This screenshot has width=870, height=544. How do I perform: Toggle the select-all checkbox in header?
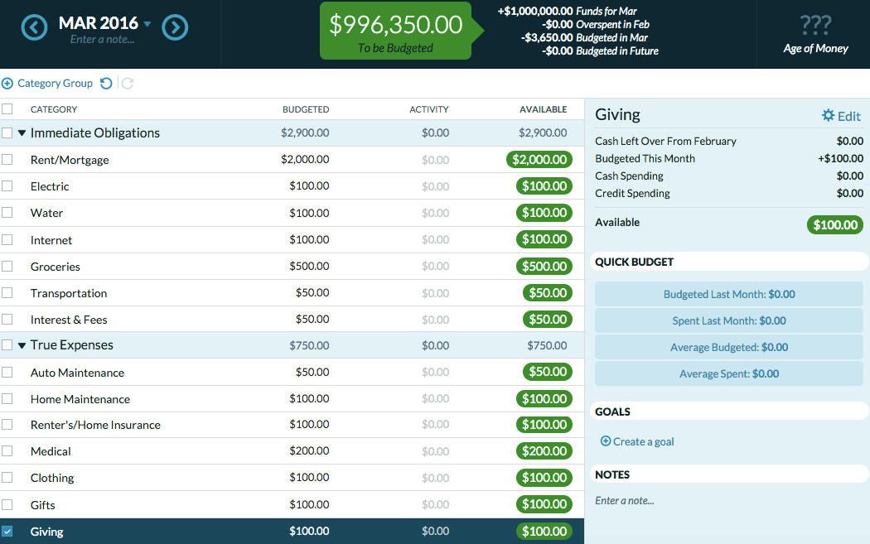point(7,109)
